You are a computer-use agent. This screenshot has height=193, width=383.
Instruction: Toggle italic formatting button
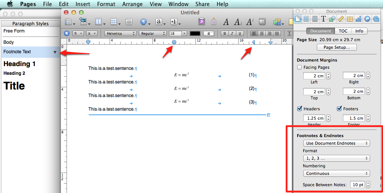tap(232, 34)
